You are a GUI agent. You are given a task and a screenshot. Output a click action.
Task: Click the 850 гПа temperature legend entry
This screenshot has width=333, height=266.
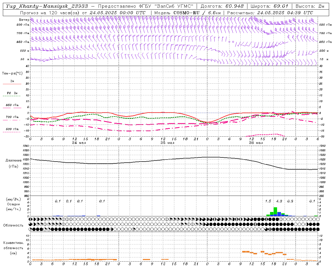[12, 105]
